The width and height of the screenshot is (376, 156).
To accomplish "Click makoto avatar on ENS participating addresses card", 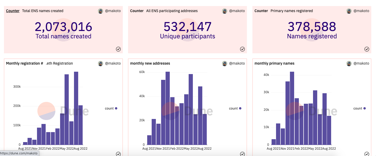I will (225, 11).
